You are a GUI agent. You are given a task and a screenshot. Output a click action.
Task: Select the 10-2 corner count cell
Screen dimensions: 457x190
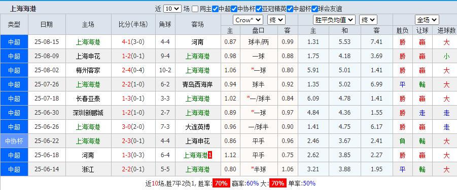point(165,70)
